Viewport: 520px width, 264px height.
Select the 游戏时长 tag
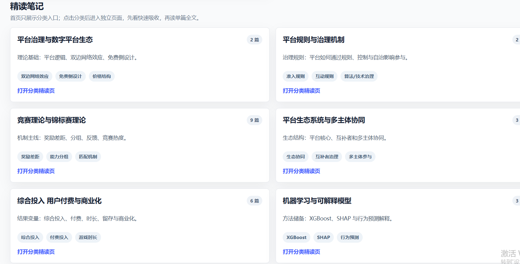(88, 237)
